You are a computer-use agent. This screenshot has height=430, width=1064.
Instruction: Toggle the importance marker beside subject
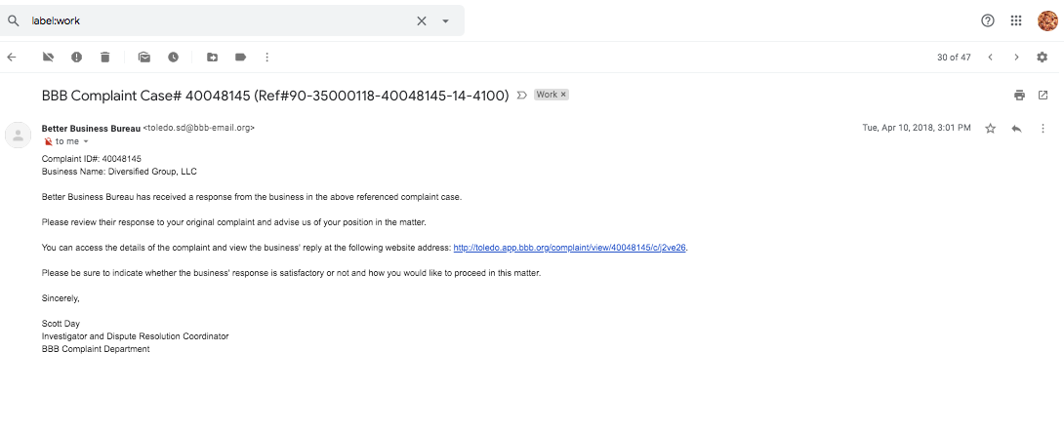(521, 95)
